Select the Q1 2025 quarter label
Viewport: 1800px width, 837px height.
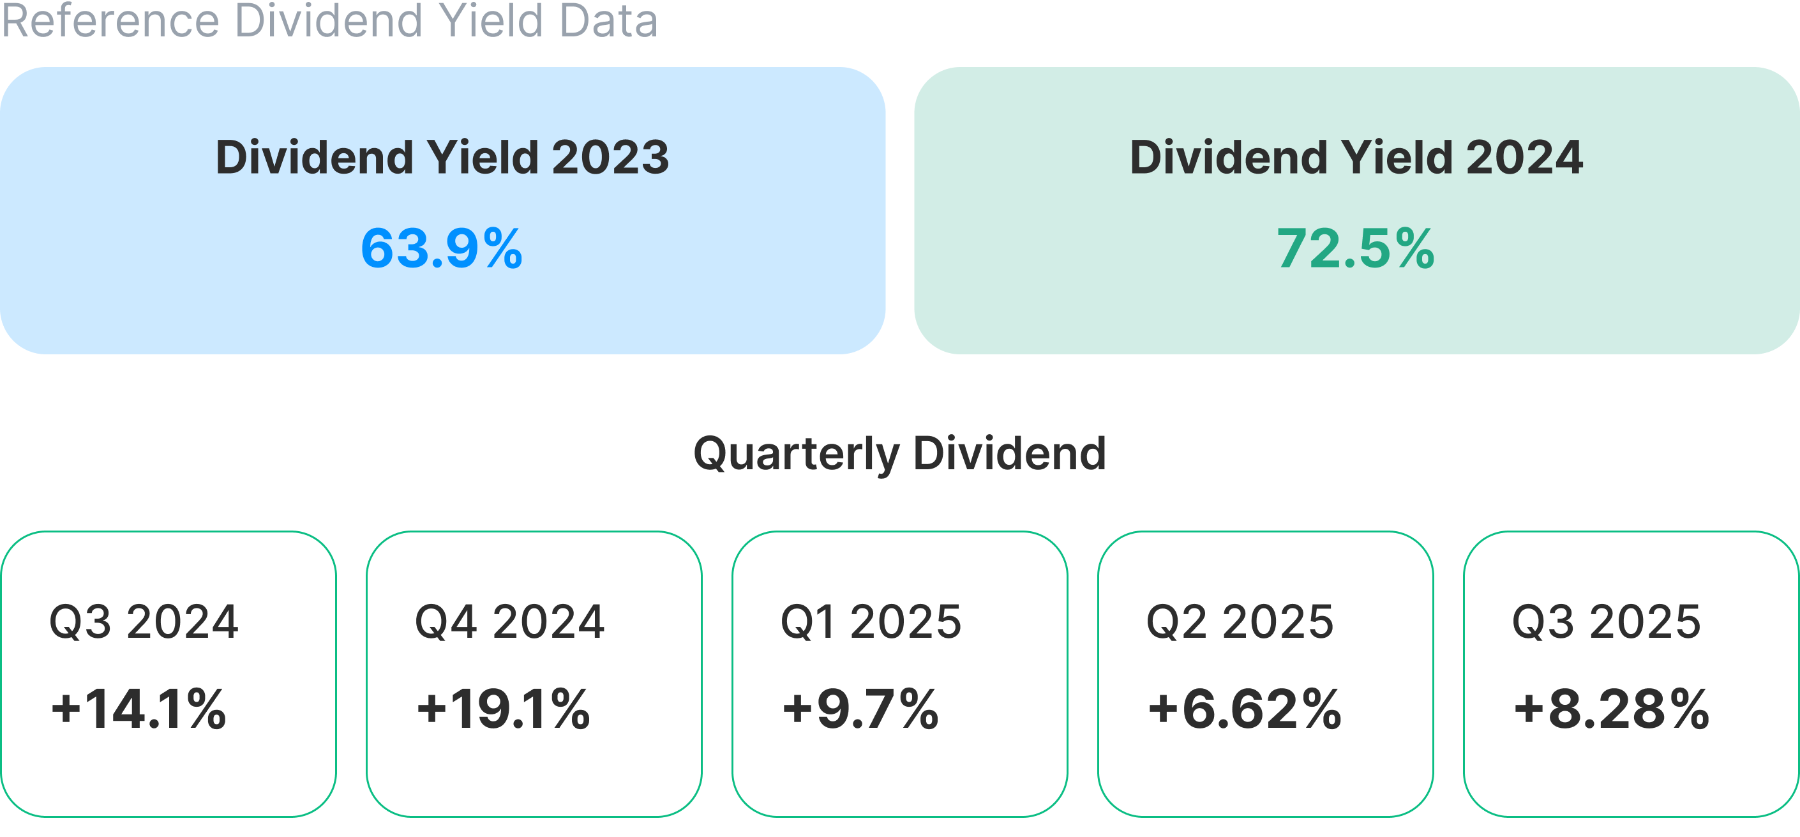click(x=871, y=621)
